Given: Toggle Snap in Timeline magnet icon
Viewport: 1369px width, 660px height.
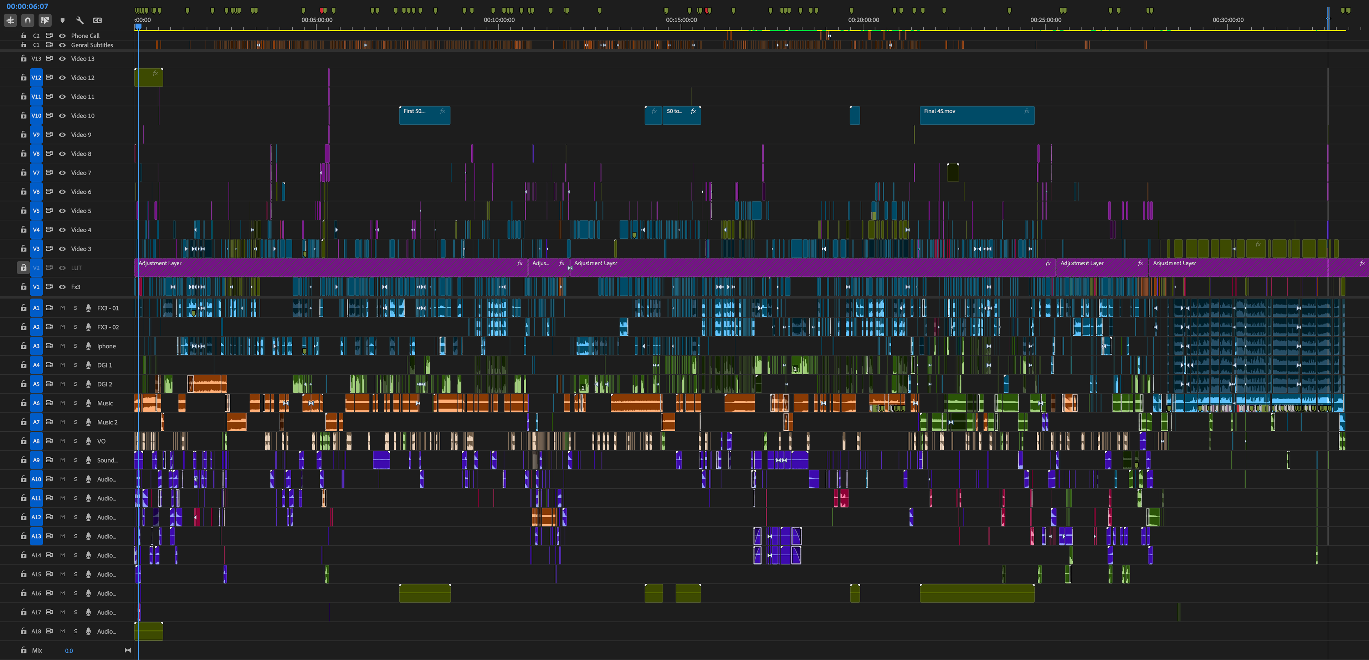Looking at the screenshot, I should [28, 20].
